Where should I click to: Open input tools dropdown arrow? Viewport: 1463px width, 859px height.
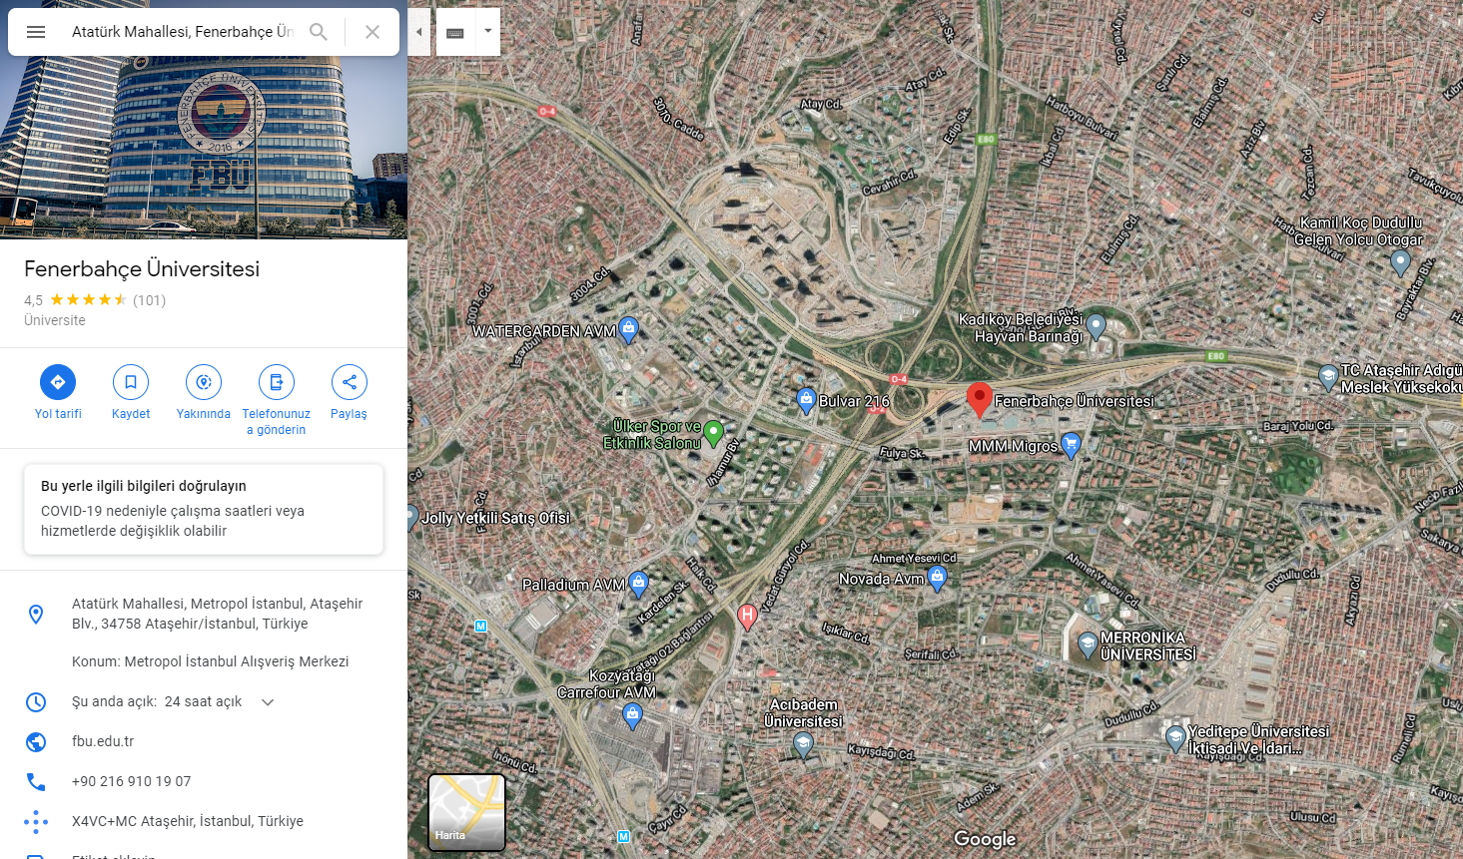487,32
